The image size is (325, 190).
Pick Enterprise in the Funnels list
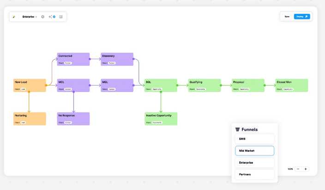[254, 163]
